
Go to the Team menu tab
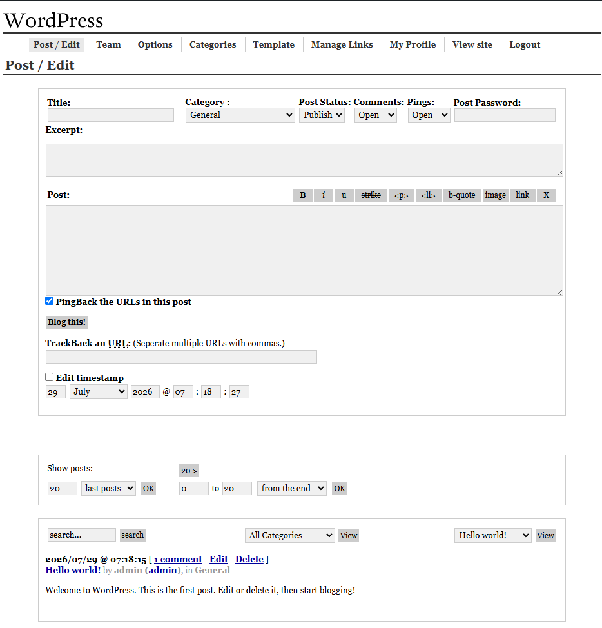[108, 44]
